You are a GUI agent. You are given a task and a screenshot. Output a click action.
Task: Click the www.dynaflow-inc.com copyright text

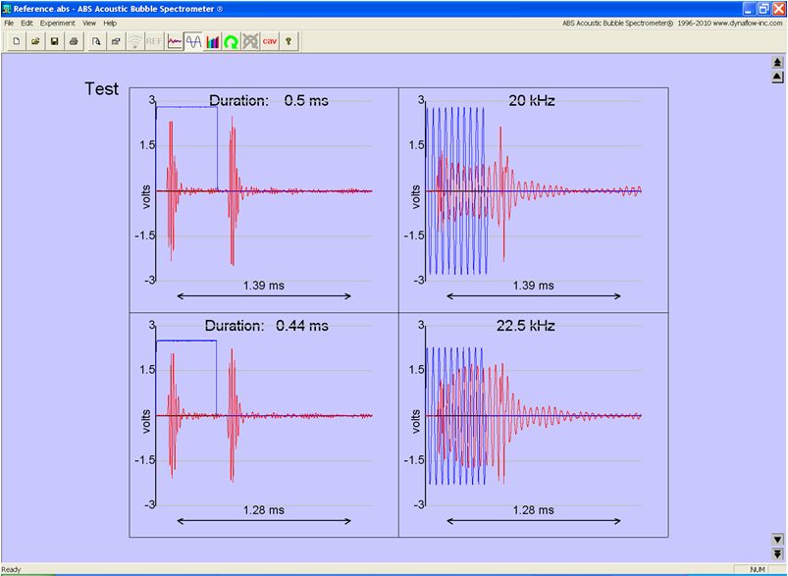pos(672,24)
